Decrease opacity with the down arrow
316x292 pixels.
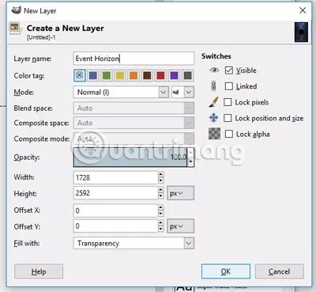(190, 162)
